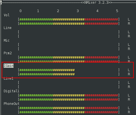Click the IGain left channel level bar
This screenshot has height=115, width=136.
69,70
